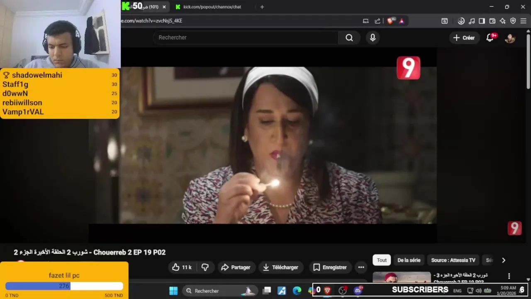Viewport: 531px width, 299px height.
Task: Click the Créer button
Action: 464,38
